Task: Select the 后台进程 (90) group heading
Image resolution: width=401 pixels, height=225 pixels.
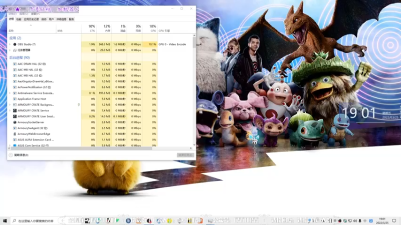Action: pos(20,57)
